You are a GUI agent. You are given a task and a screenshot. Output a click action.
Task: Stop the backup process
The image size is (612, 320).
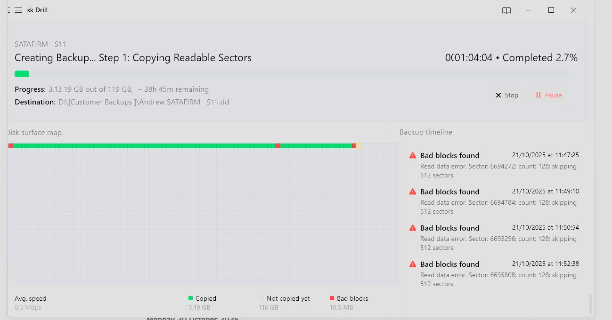pos(506,95)
